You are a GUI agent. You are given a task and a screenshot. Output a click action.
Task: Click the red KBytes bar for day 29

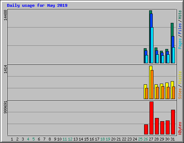[x=162, y=128]
